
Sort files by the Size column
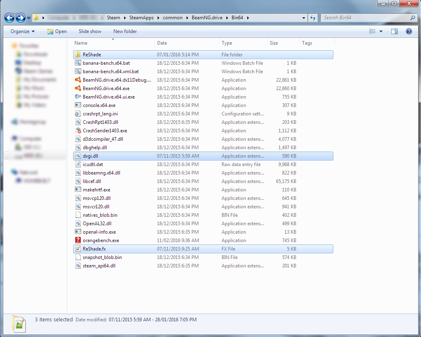click(283, 43)
